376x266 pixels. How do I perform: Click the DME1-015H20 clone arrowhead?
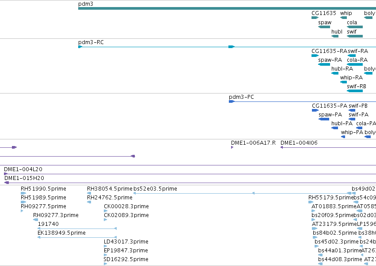[x=7, y=183]
